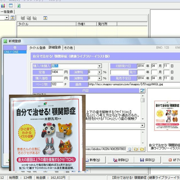Click the 作者1 column header

86,24
